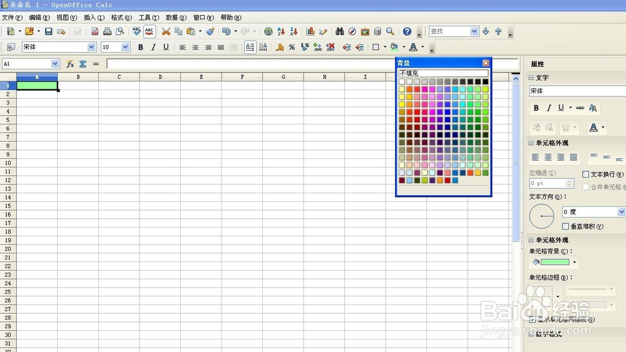This screenshot has width=626, height=352.
Task: Click find next down arrow
Action: click(486, 31)
